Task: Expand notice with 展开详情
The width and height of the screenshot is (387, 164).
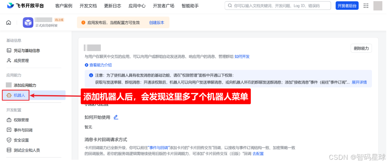Action: click(359, 82)
